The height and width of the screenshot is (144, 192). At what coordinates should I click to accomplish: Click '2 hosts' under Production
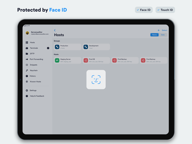pyautogui.click(x=62, y=48)
